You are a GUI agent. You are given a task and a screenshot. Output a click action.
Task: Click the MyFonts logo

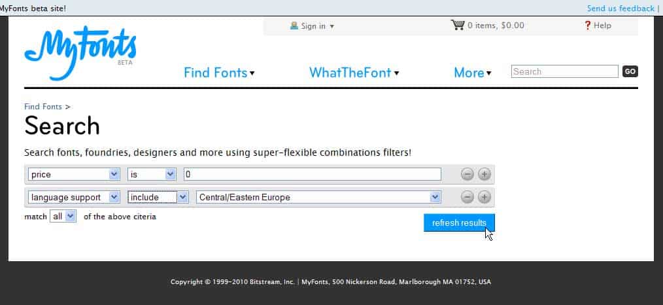coord(80,52)
